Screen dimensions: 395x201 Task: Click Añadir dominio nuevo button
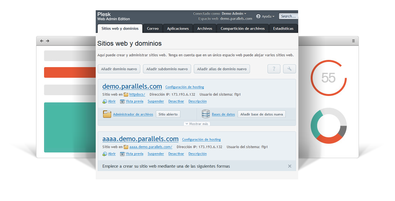[119, 69]
